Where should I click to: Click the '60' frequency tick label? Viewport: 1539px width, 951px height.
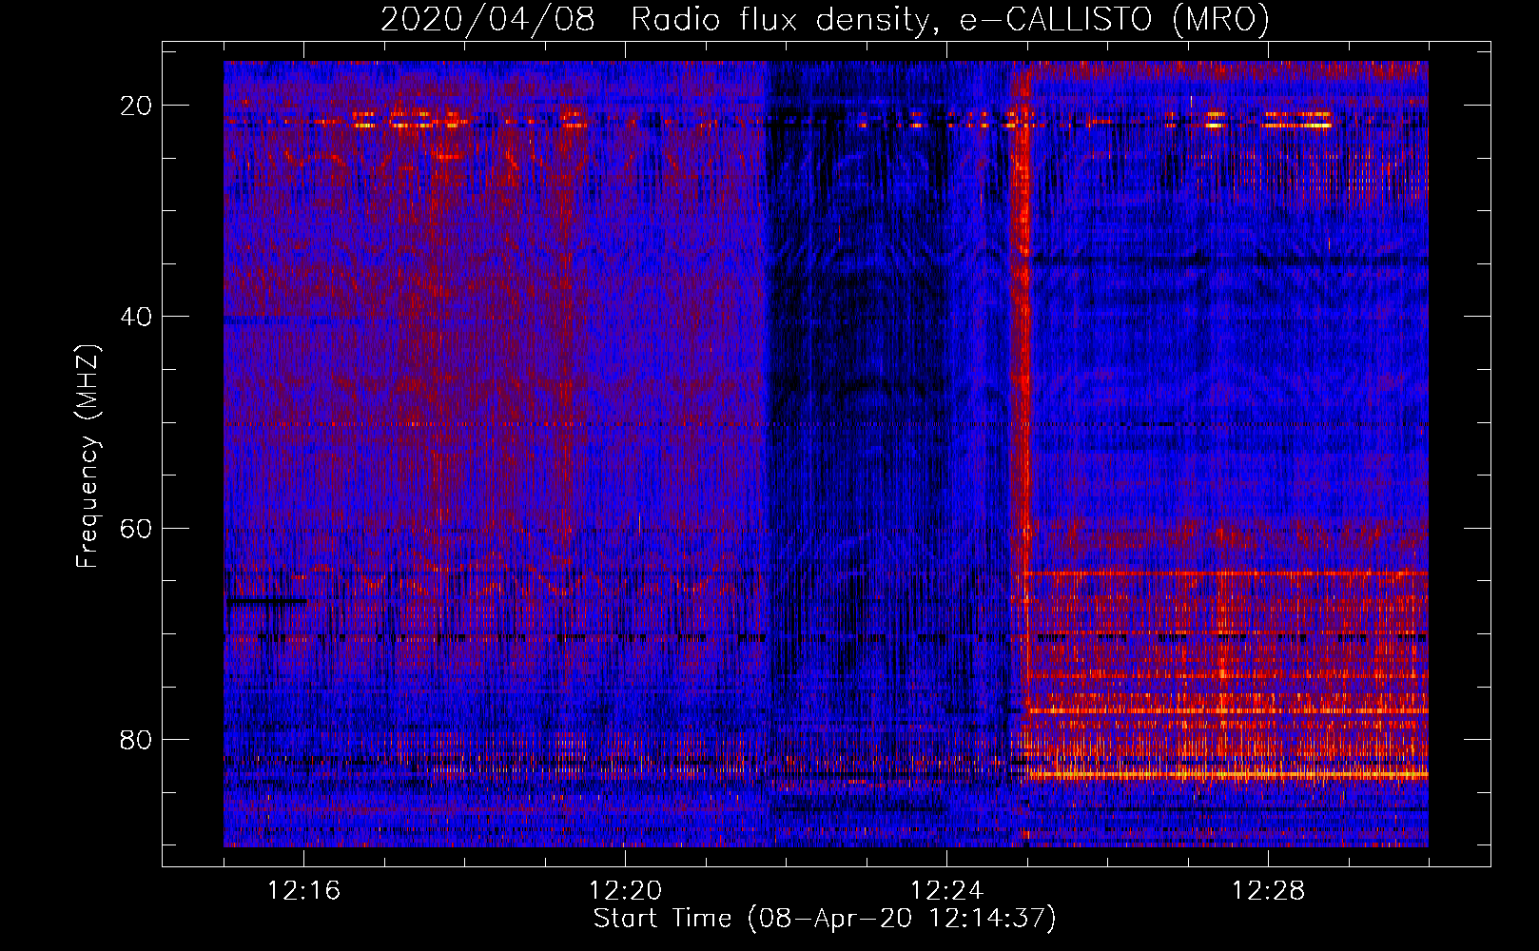[136, 528]
